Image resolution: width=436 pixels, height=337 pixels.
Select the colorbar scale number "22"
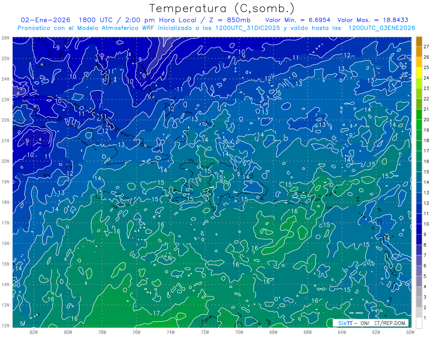point(427,99)
